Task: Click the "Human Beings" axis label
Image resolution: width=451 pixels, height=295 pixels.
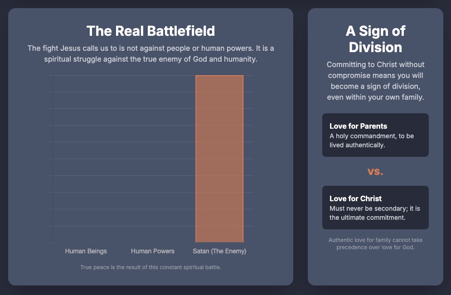Action: [x=86, y=251]
